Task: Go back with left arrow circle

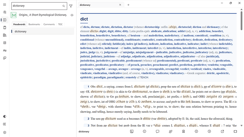Action: 196,131
